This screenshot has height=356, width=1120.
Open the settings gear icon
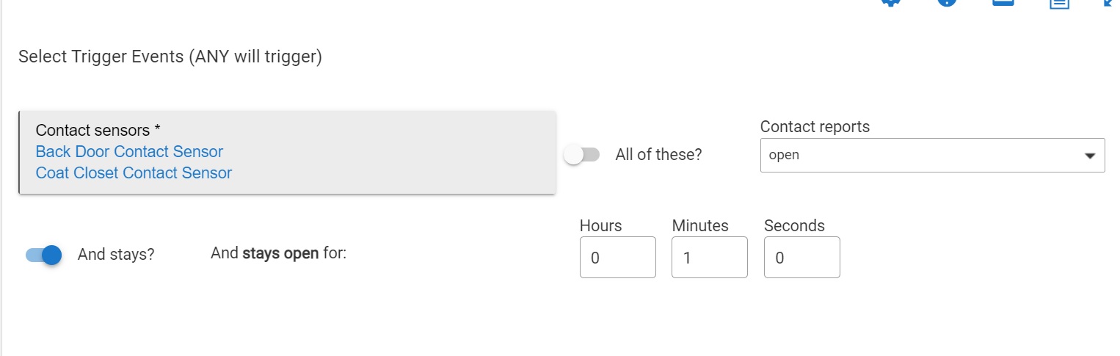tap(890, 2)
